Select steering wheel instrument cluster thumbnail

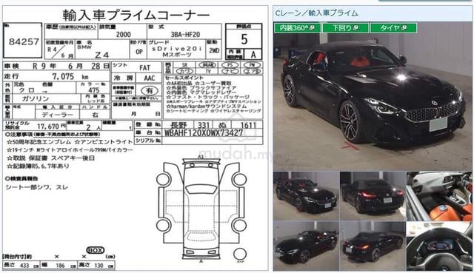click(x=439, y=246)
